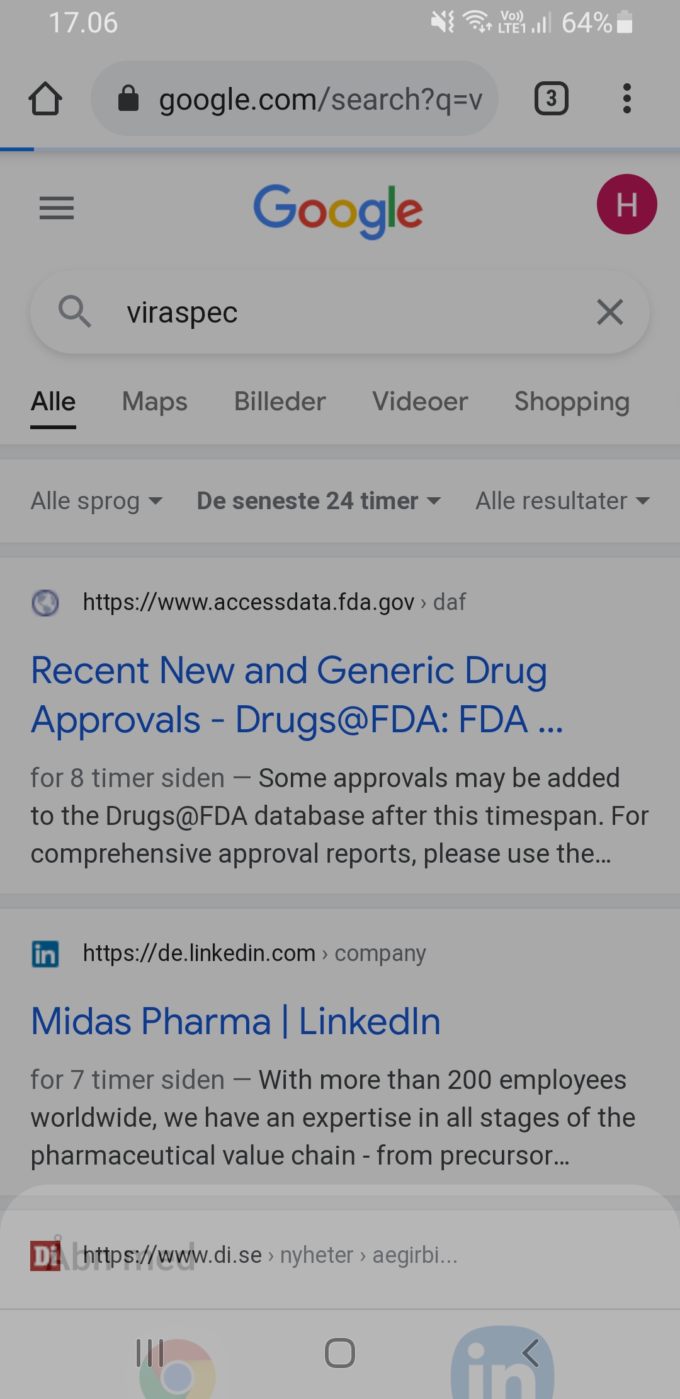Open the Recent New and Generic Drug Approvals result

(x=297, y=694)
